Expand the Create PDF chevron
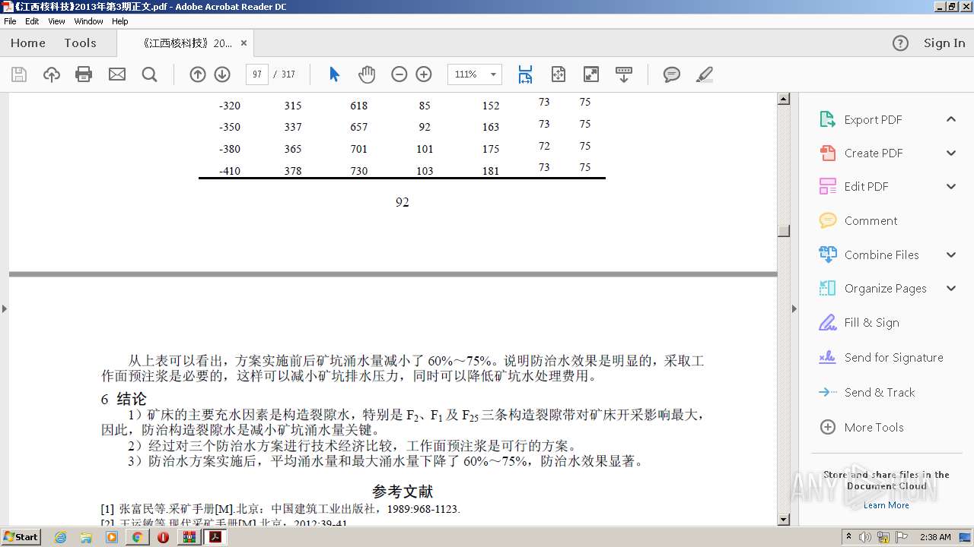The height and width of the screenshot is (547, 974). coord(951,153)
